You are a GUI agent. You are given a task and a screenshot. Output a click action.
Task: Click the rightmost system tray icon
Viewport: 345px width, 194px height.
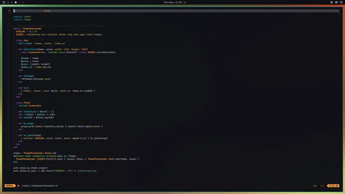341,2
